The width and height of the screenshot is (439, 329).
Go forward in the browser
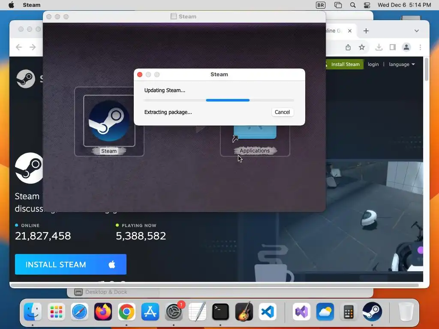[33, 47]
